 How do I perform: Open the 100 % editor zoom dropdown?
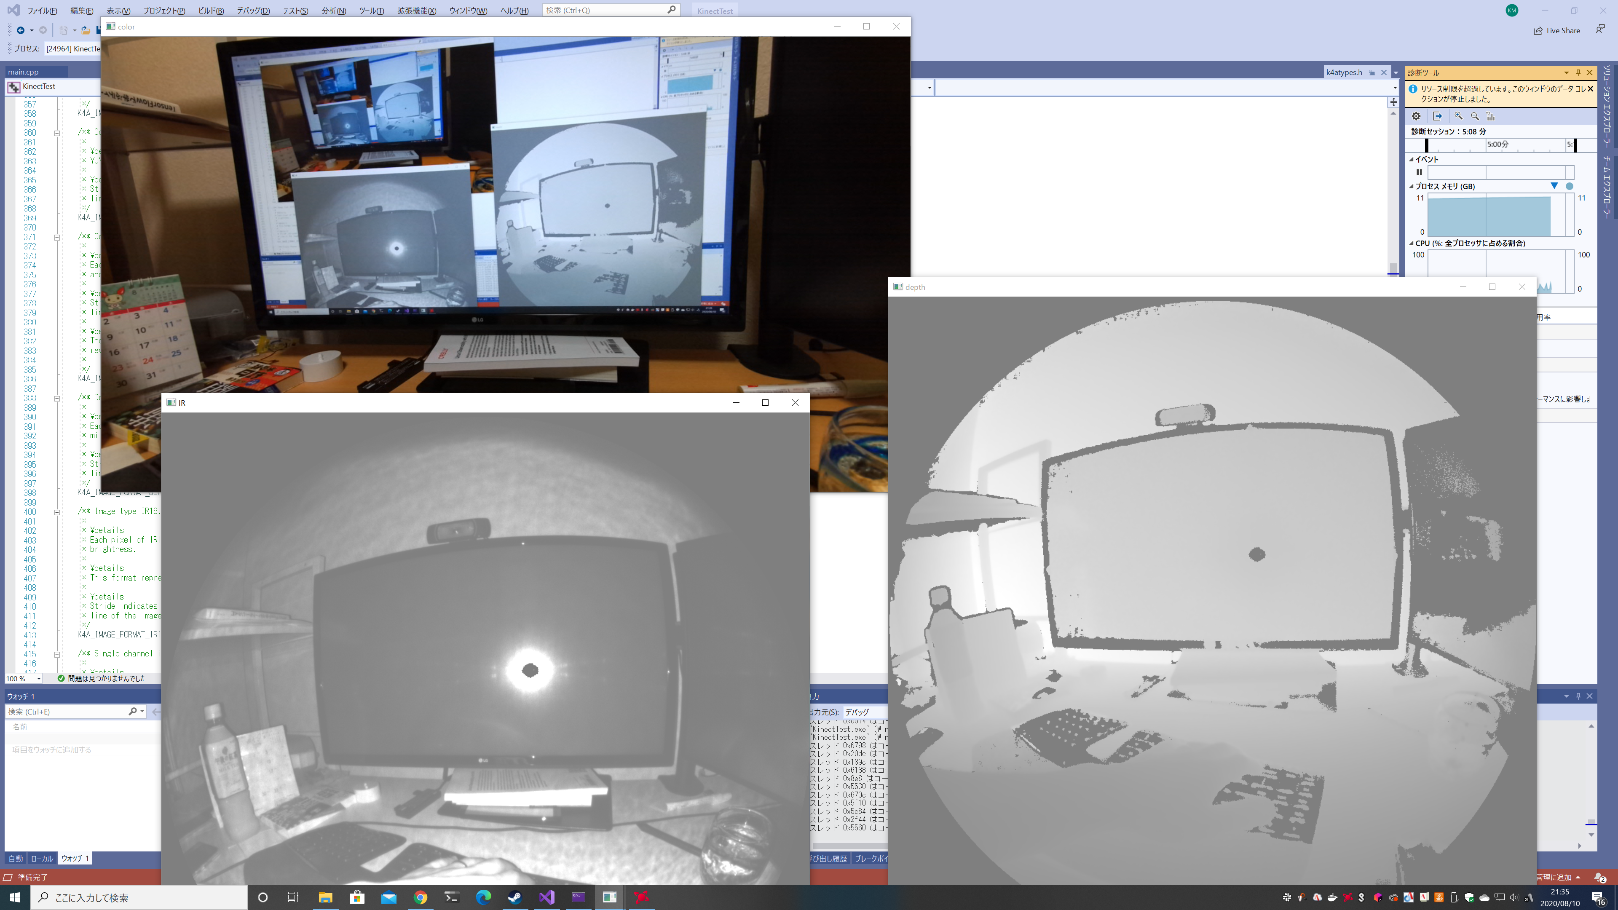[38, 679]
